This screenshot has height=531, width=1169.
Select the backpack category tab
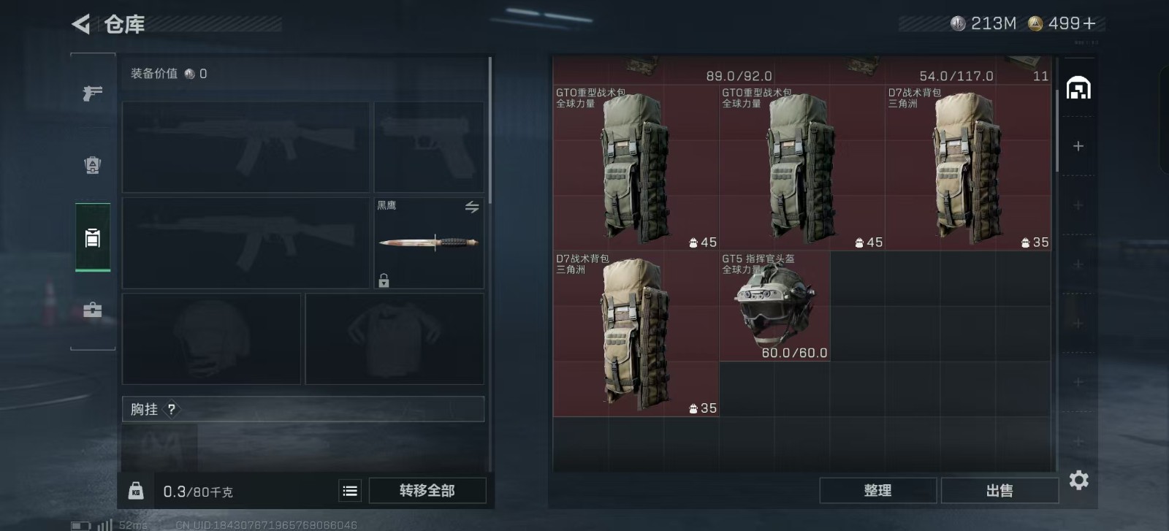tap(93, 237)
